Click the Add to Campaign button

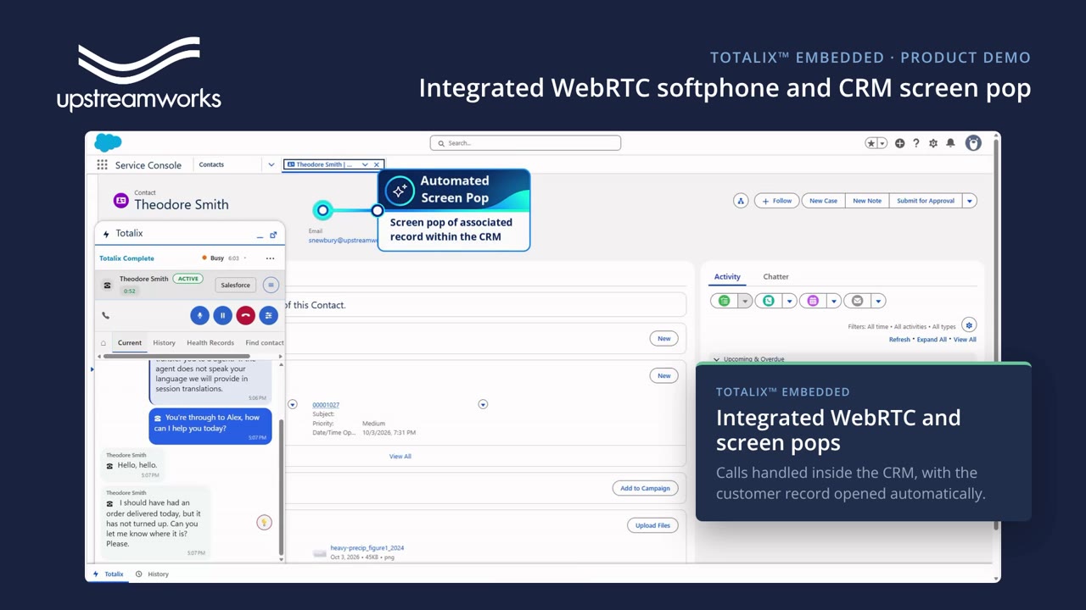pyautogui.click(x=645, y=488)
